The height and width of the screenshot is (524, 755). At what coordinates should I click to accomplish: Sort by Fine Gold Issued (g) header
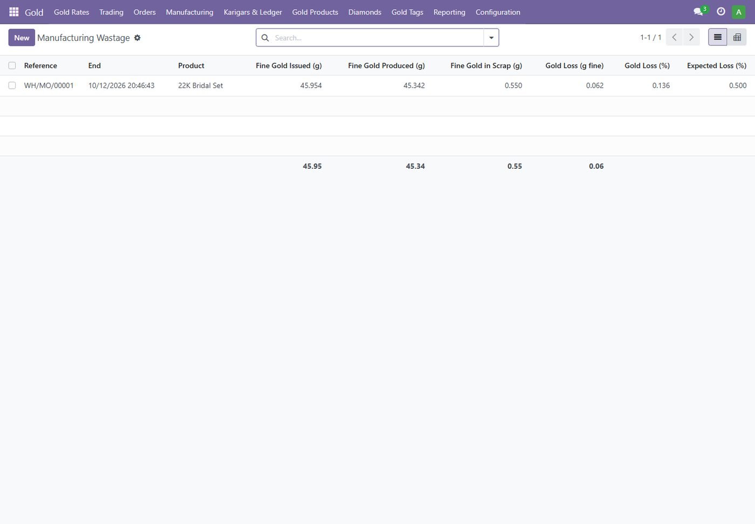tap(289, 66)
